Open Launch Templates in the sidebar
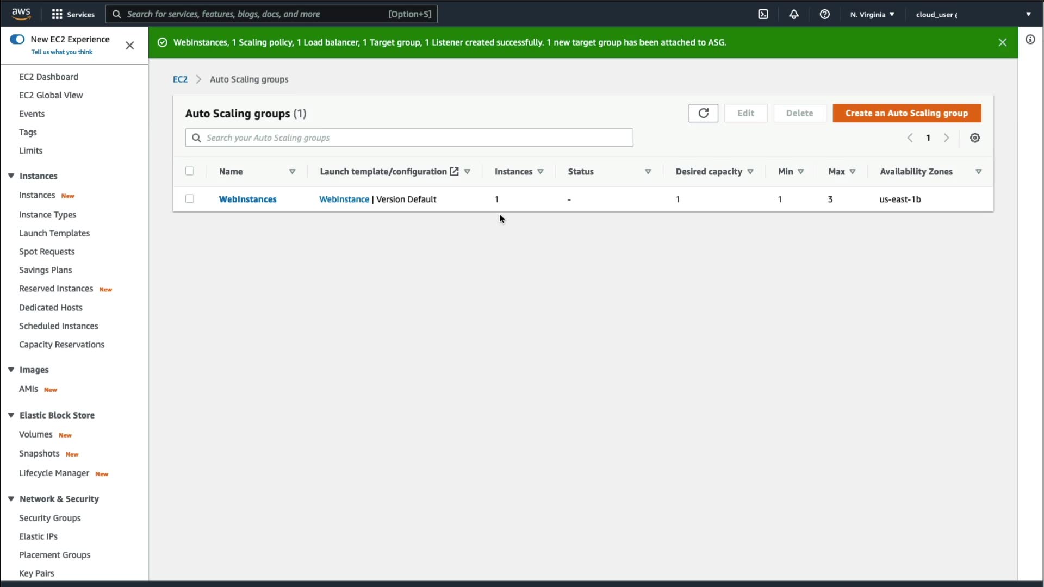The height and width of the screenshot is (587, 1044). 54,233
